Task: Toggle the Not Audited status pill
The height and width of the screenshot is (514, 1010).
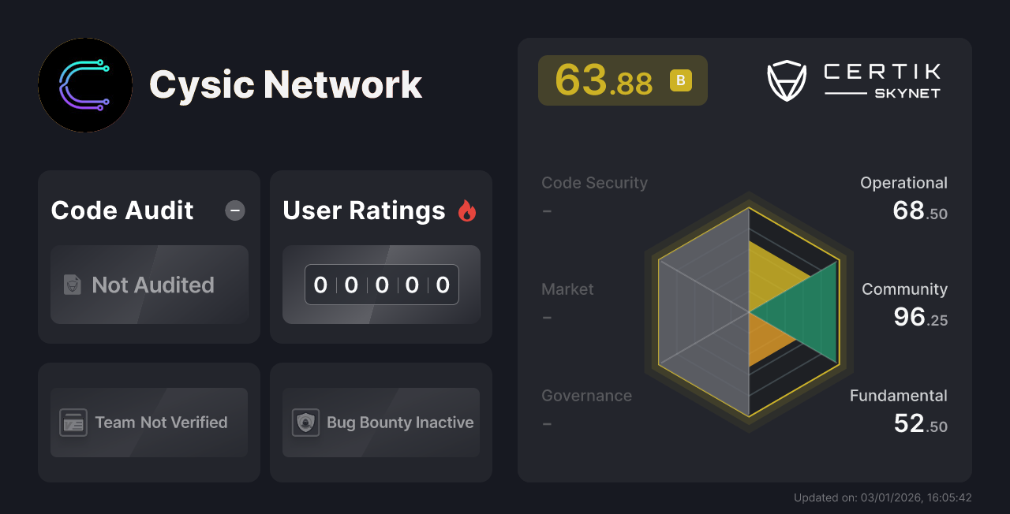Action: tap(148, 285)
